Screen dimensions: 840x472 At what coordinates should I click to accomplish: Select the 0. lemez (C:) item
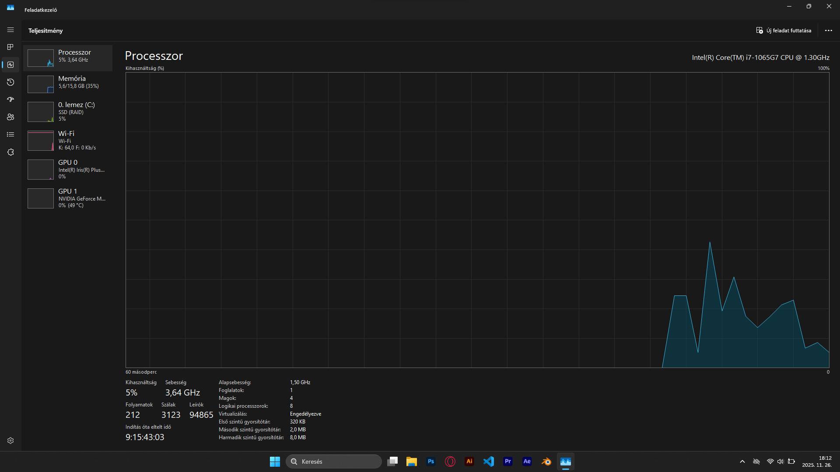pyautogui.click(x=68, y=111)
